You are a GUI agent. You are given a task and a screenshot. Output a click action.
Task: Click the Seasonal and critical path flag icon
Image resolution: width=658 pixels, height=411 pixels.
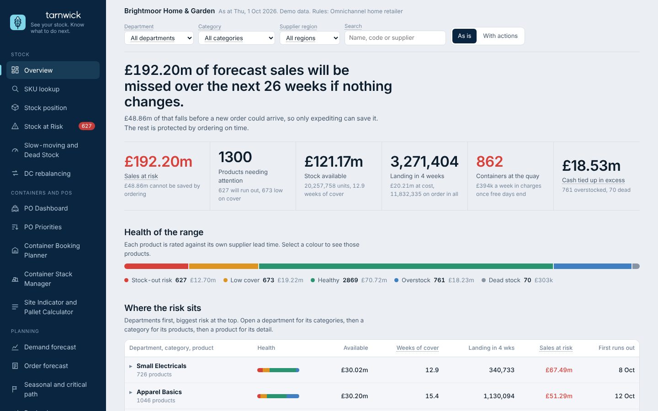coord(15,389)
